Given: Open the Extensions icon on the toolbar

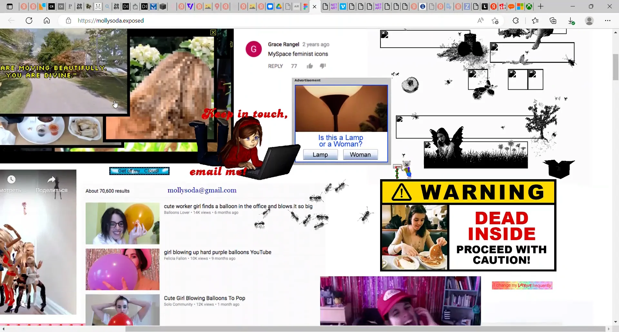Looking at the screenshot, I should point(516,21).
